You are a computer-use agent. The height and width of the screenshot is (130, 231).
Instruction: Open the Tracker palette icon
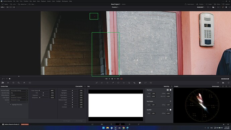pyautogui.click(x=124, y=83)
